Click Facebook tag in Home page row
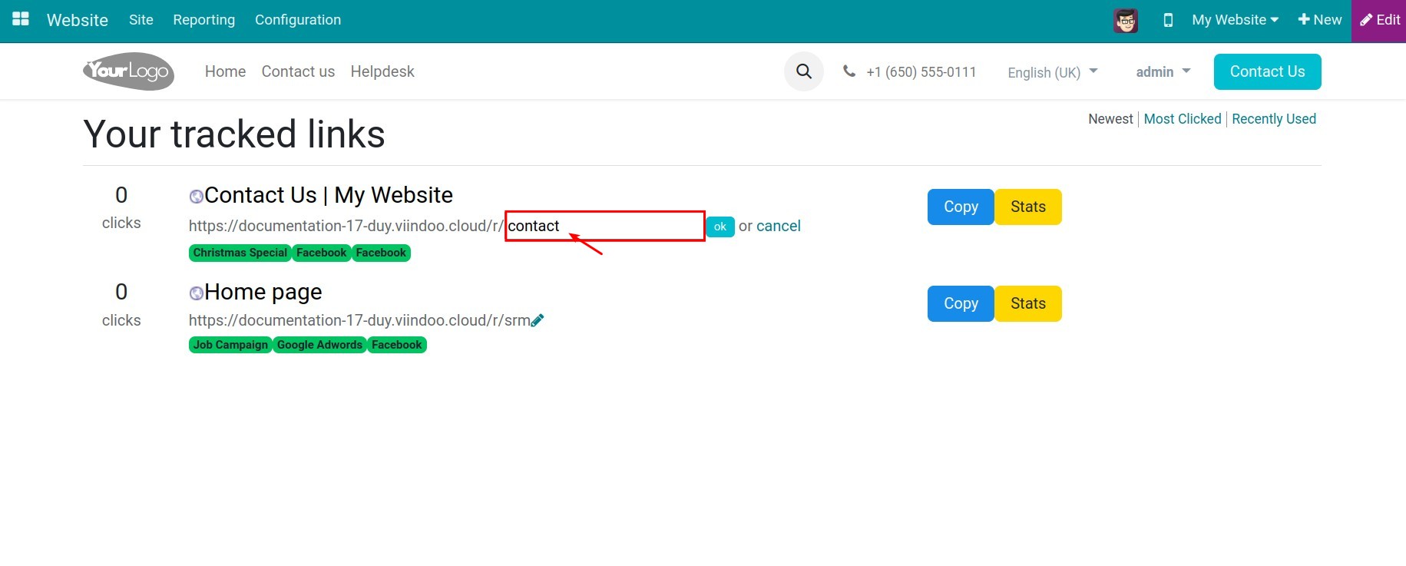Viewport: 1406px width, 566px height. [397, 345]
